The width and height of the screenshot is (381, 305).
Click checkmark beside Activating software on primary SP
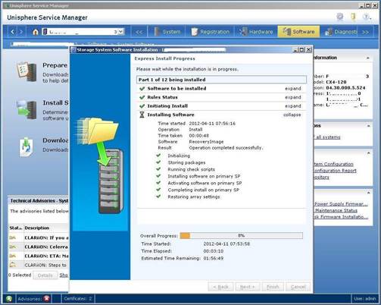(x=158, y=183)
